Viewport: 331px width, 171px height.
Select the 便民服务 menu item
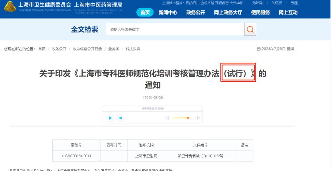click(260, 13)
